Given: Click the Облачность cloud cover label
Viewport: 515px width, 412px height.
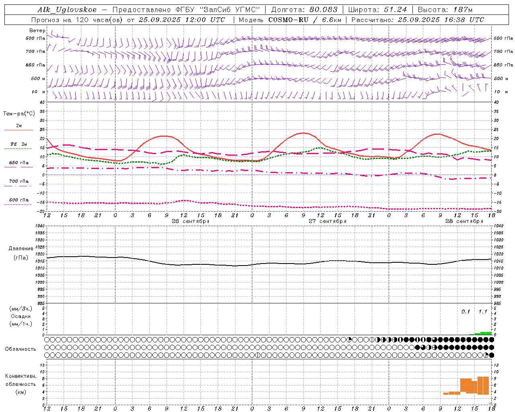Looking at the screenshot, I should [x=21, y=349].
